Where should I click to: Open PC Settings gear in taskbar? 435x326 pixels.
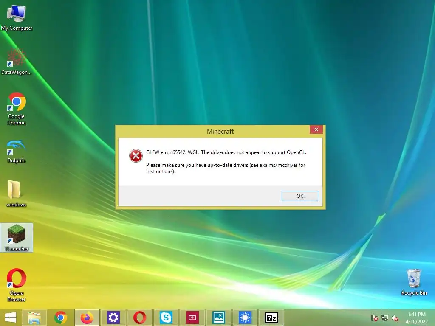click(113, 318)
